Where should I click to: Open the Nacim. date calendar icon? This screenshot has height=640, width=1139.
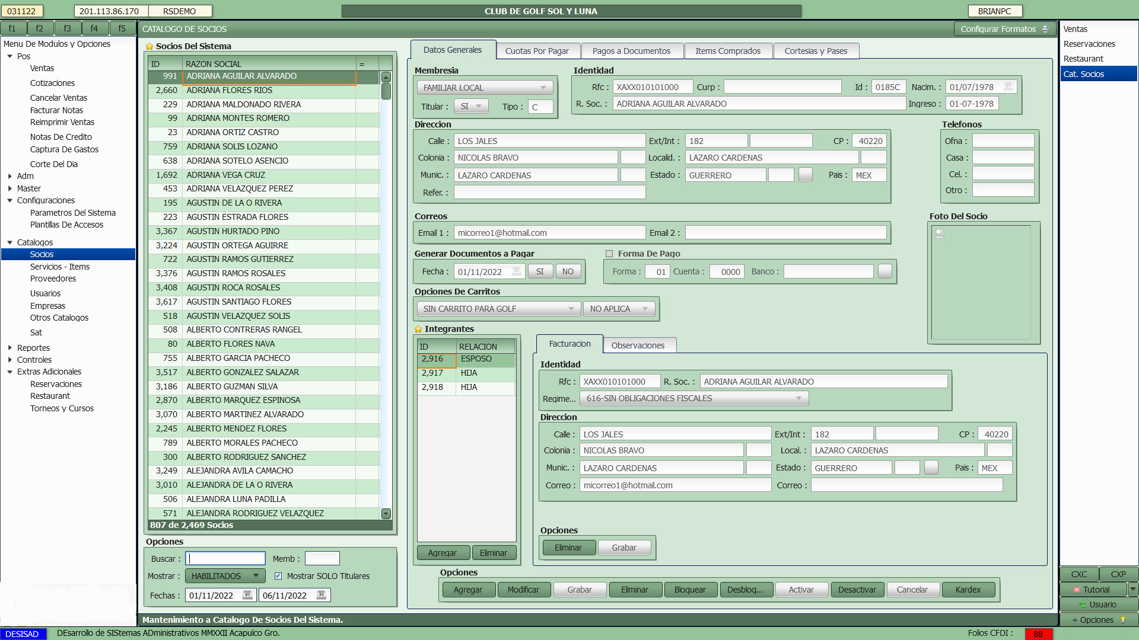coord(1008,87)
